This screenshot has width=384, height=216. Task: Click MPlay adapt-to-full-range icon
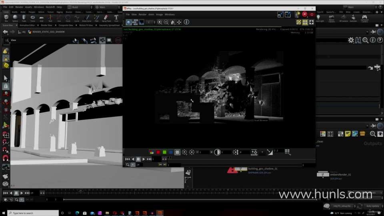(254, 152)
